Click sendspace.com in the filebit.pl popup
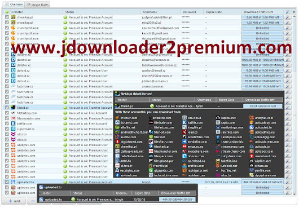The height and width of the screenshot is (208, 299). tap(231, 137)
